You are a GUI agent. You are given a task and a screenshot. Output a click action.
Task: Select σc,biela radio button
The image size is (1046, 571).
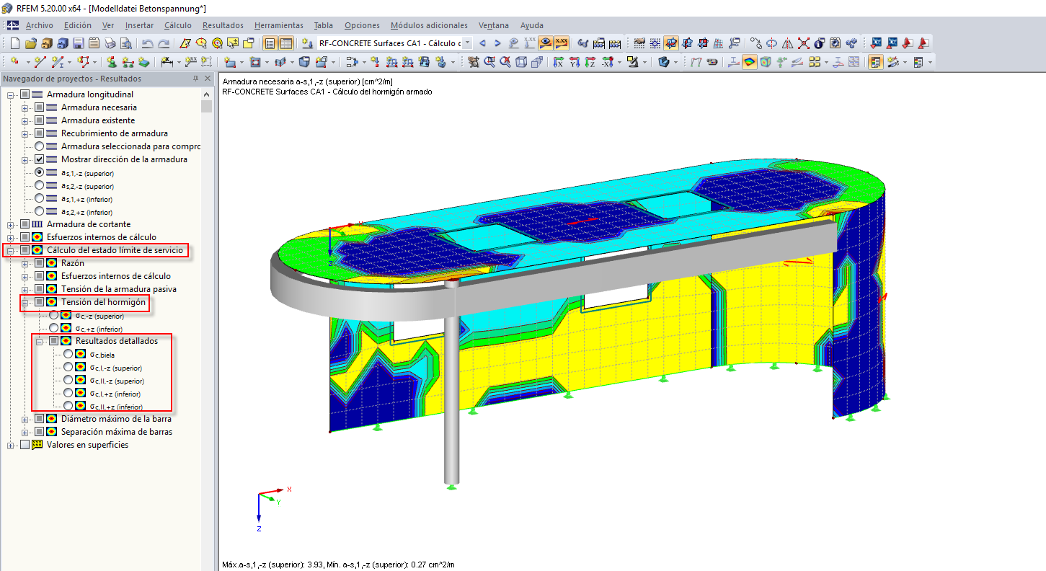[x=68, y=354]
